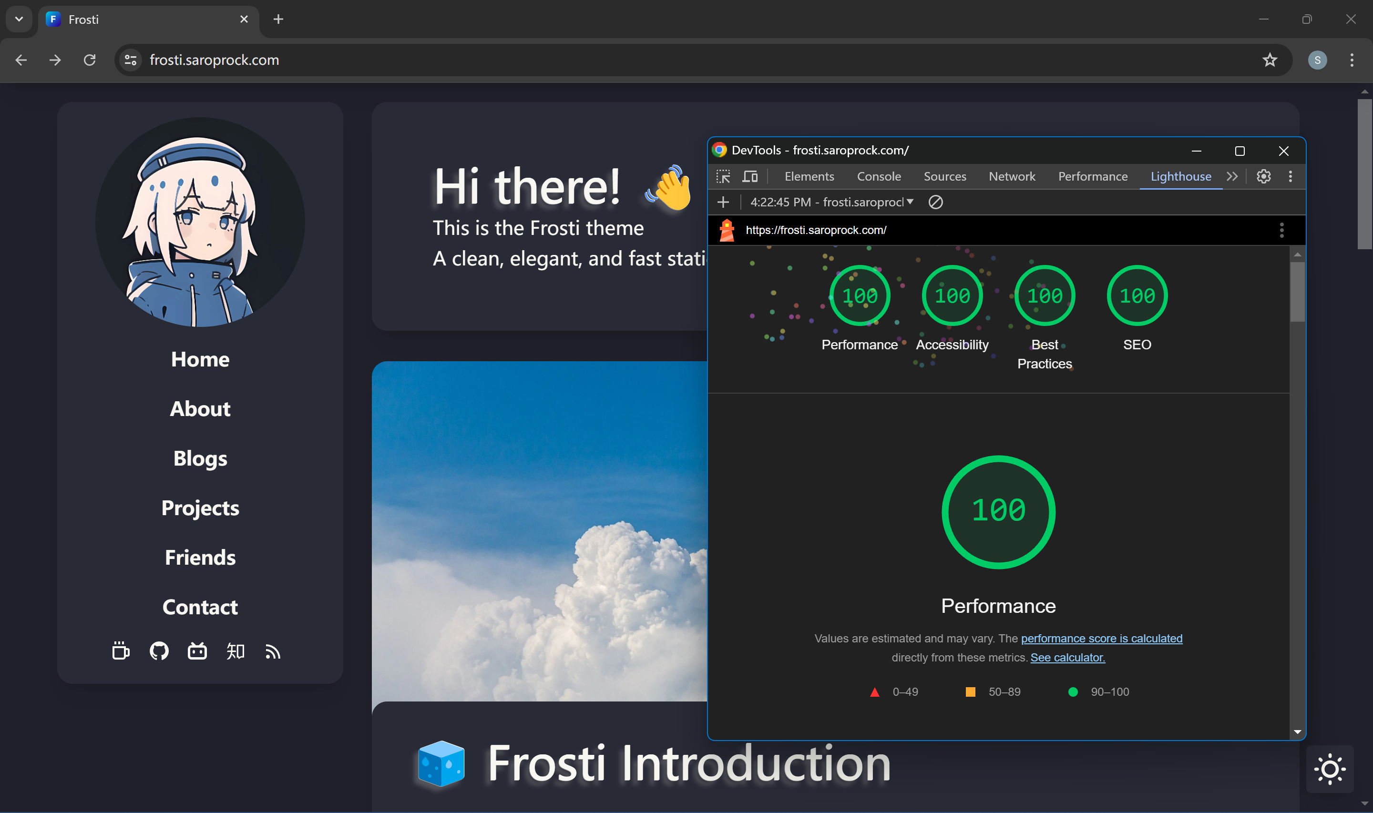Open the Console tab
This screenshot has height=813, width=1373.
click(x=878, y=176)
